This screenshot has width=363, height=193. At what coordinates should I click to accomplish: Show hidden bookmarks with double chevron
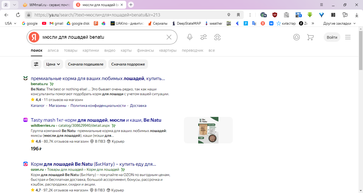coord(313,23)
